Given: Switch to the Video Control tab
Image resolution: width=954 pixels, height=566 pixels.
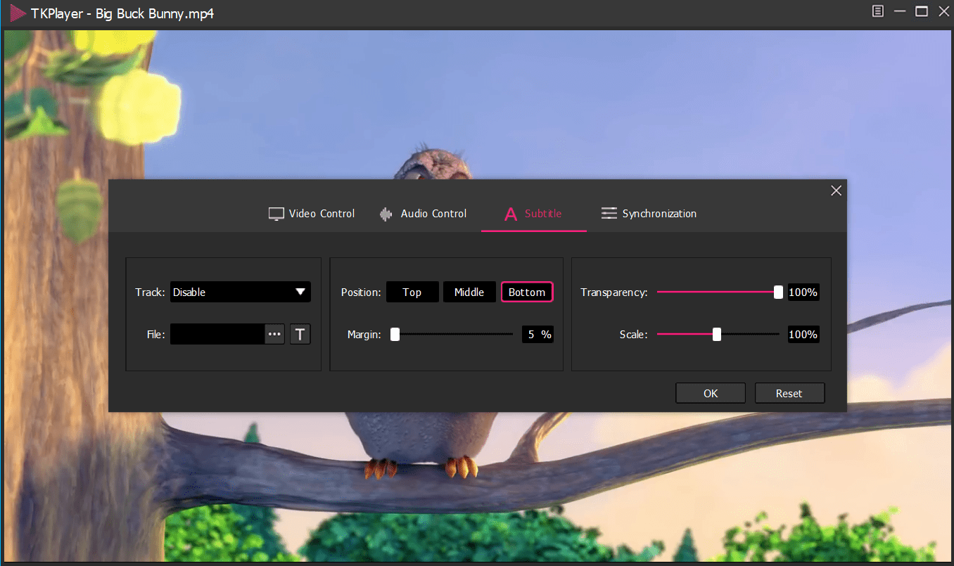Looking at the screenshot, I should point(312,214).
